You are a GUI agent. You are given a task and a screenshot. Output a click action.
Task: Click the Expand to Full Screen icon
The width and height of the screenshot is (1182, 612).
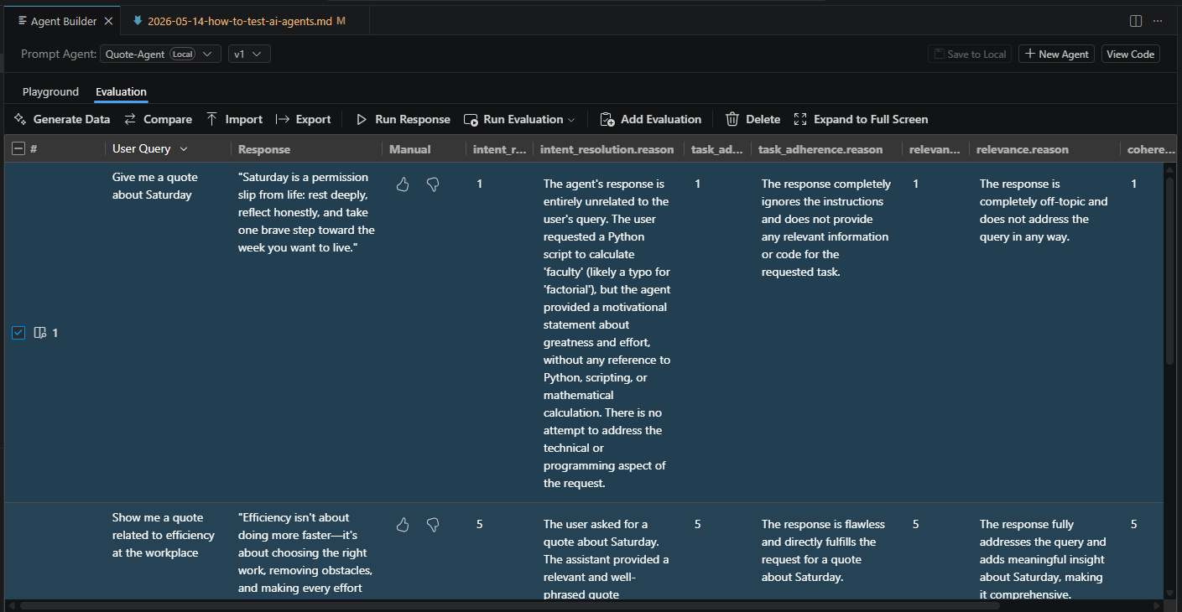tap(800, 119)
